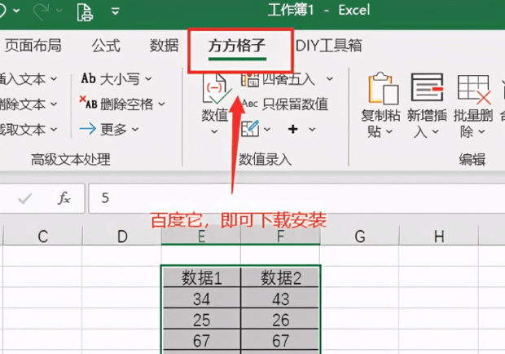Expand the grid pencil tool dropdown

[267, 130]
